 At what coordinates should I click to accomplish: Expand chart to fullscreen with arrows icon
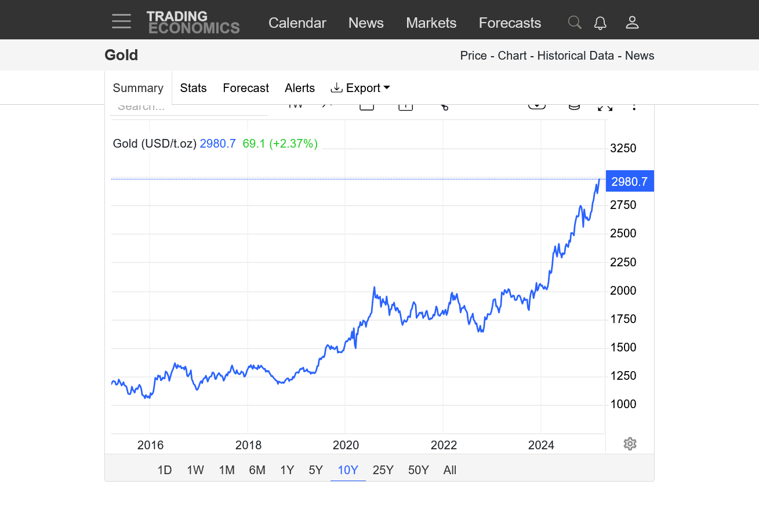(605, 107)
